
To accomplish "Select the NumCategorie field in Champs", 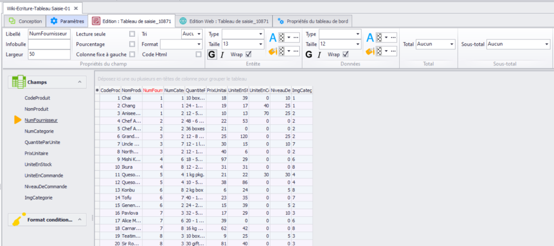I will coord(39,131).
